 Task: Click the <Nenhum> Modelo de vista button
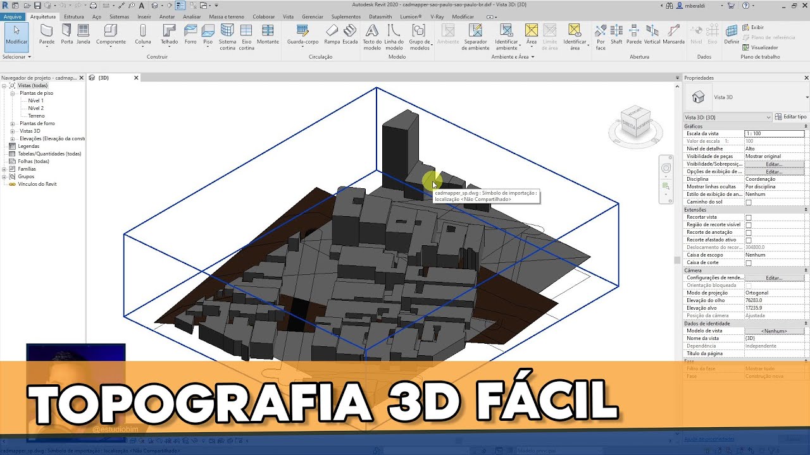click(774, 331)
